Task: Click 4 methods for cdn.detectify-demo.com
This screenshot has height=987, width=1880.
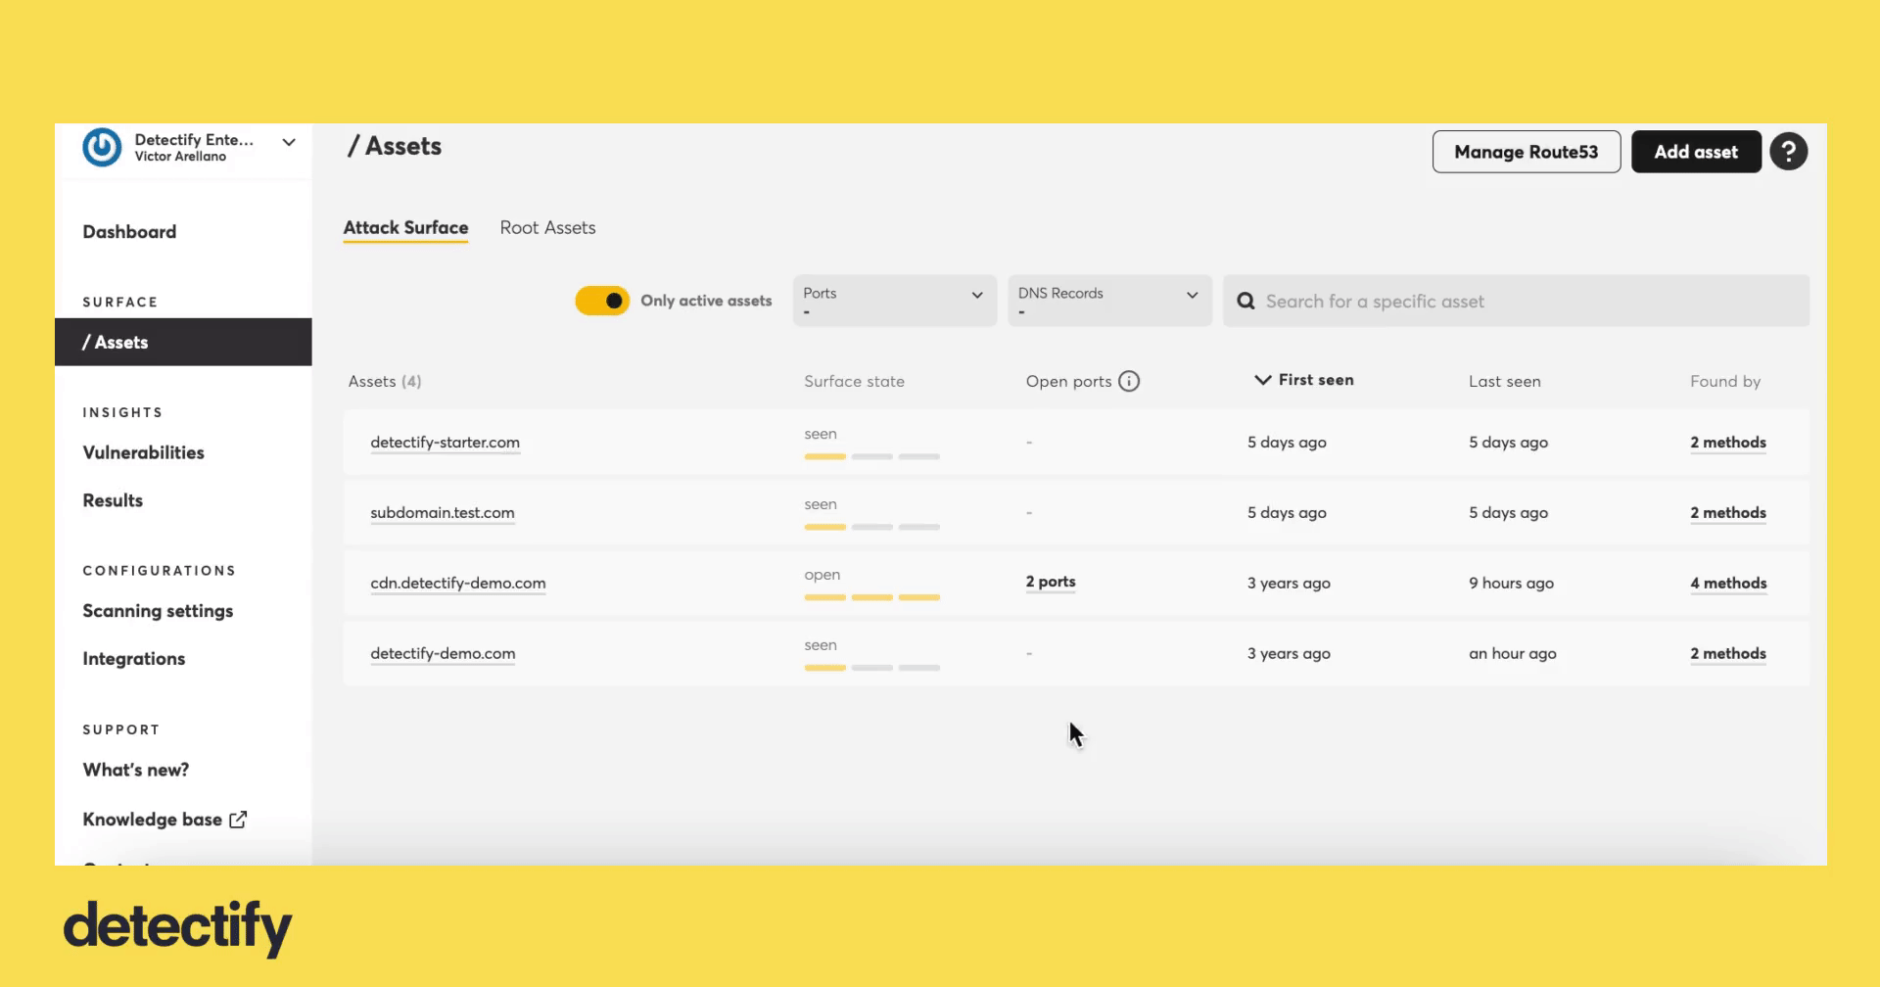Action: click(1728, 584)
